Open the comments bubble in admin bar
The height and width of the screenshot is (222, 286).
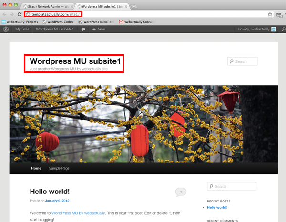coord(83,30)
